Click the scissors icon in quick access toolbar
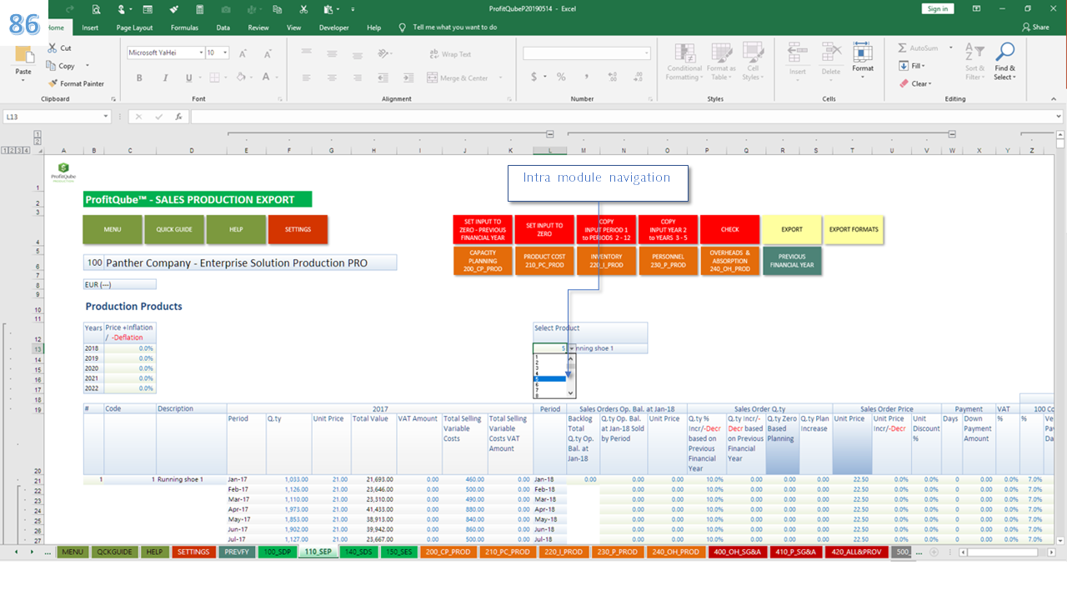The width and height of the screenshot is (1067, 600). click(x=303, y=9)
